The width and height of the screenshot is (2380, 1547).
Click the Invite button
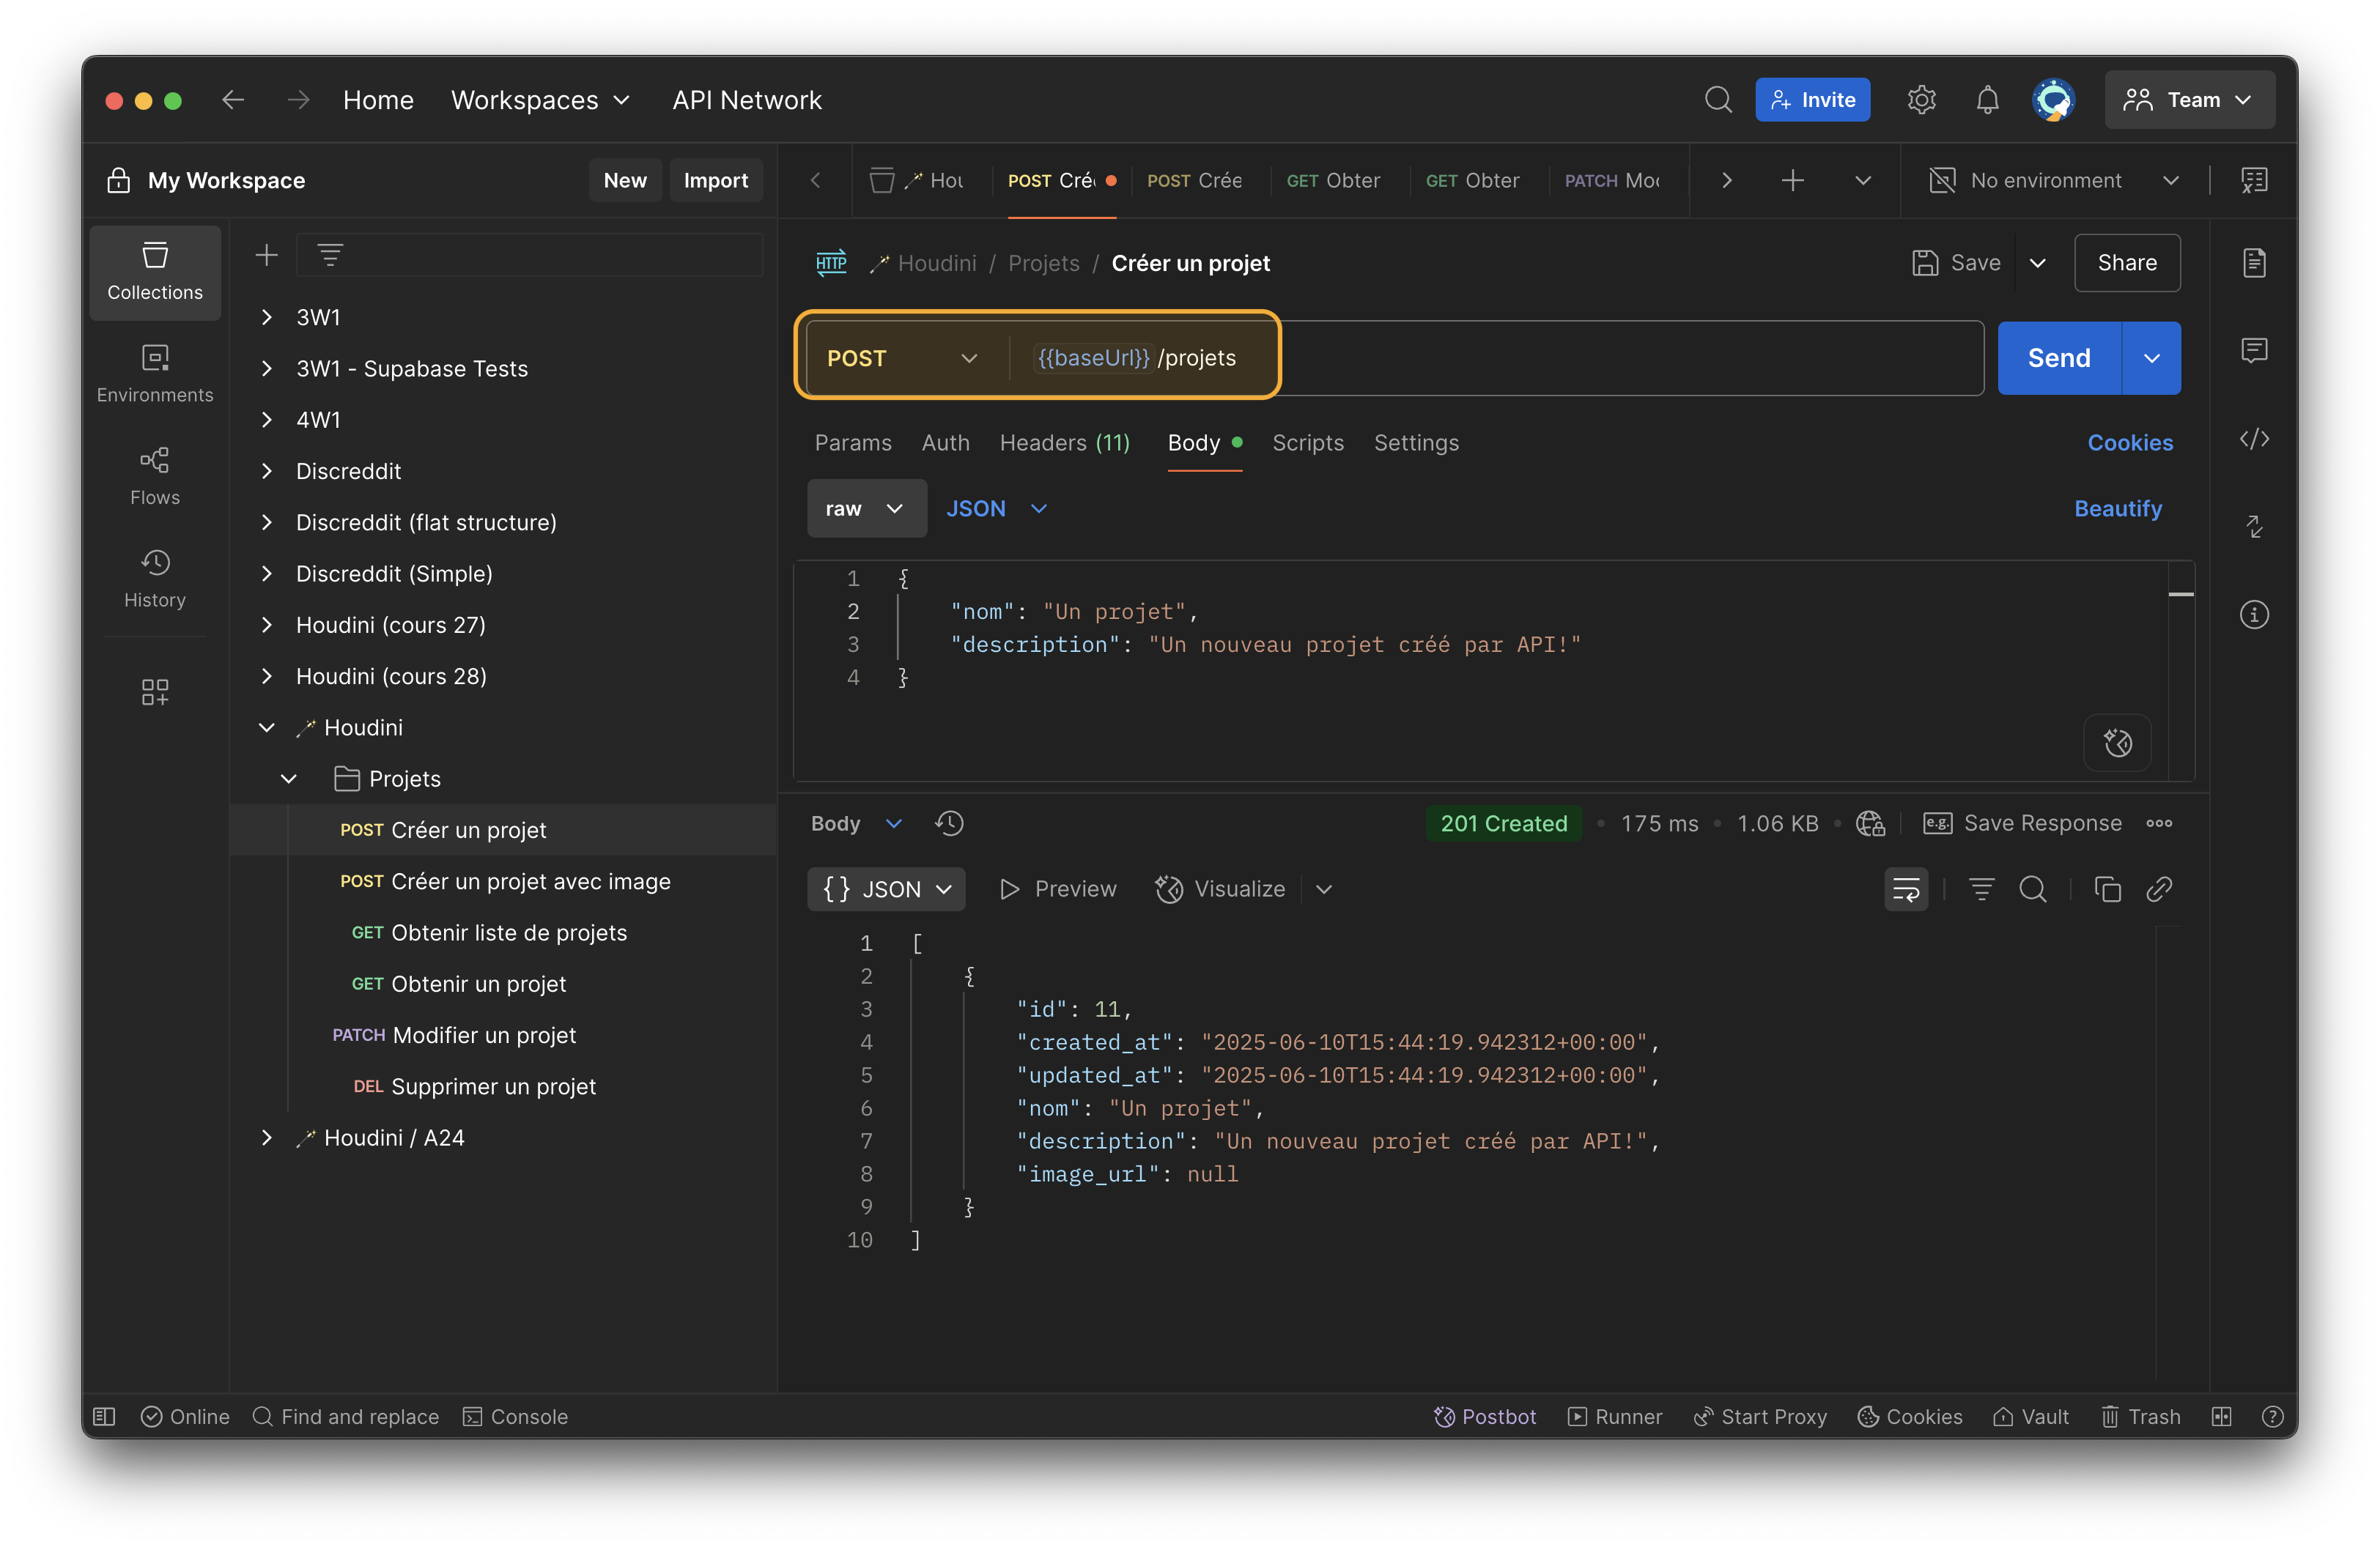coord(1812,100)
